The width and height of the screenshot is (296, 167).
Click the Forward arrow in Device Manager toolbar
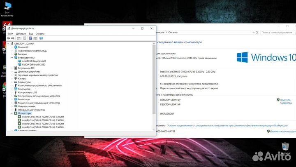[x=13, y=38]
